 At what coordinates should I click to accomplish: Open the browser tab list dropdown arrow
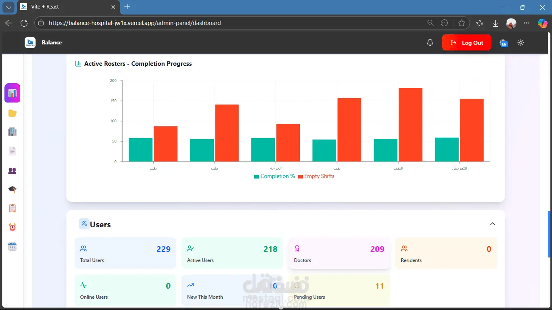pyautogui.click(x=9, y=7)
